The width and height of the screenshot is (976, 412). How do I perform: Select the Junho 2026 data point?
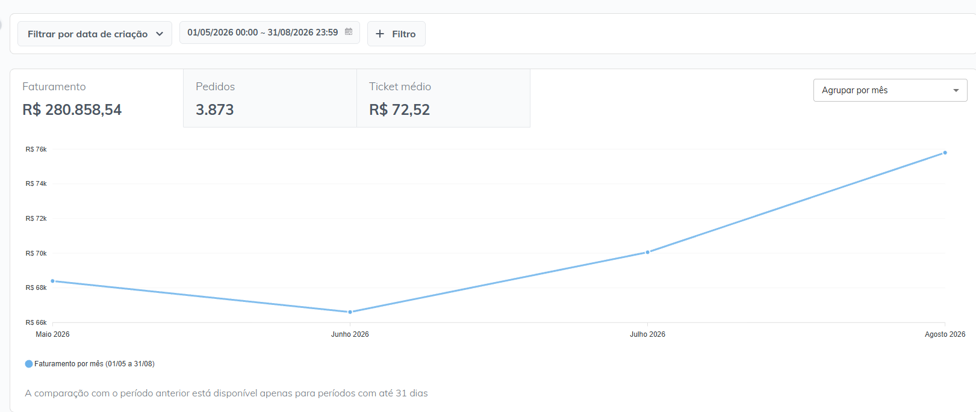tap(350, 312)
